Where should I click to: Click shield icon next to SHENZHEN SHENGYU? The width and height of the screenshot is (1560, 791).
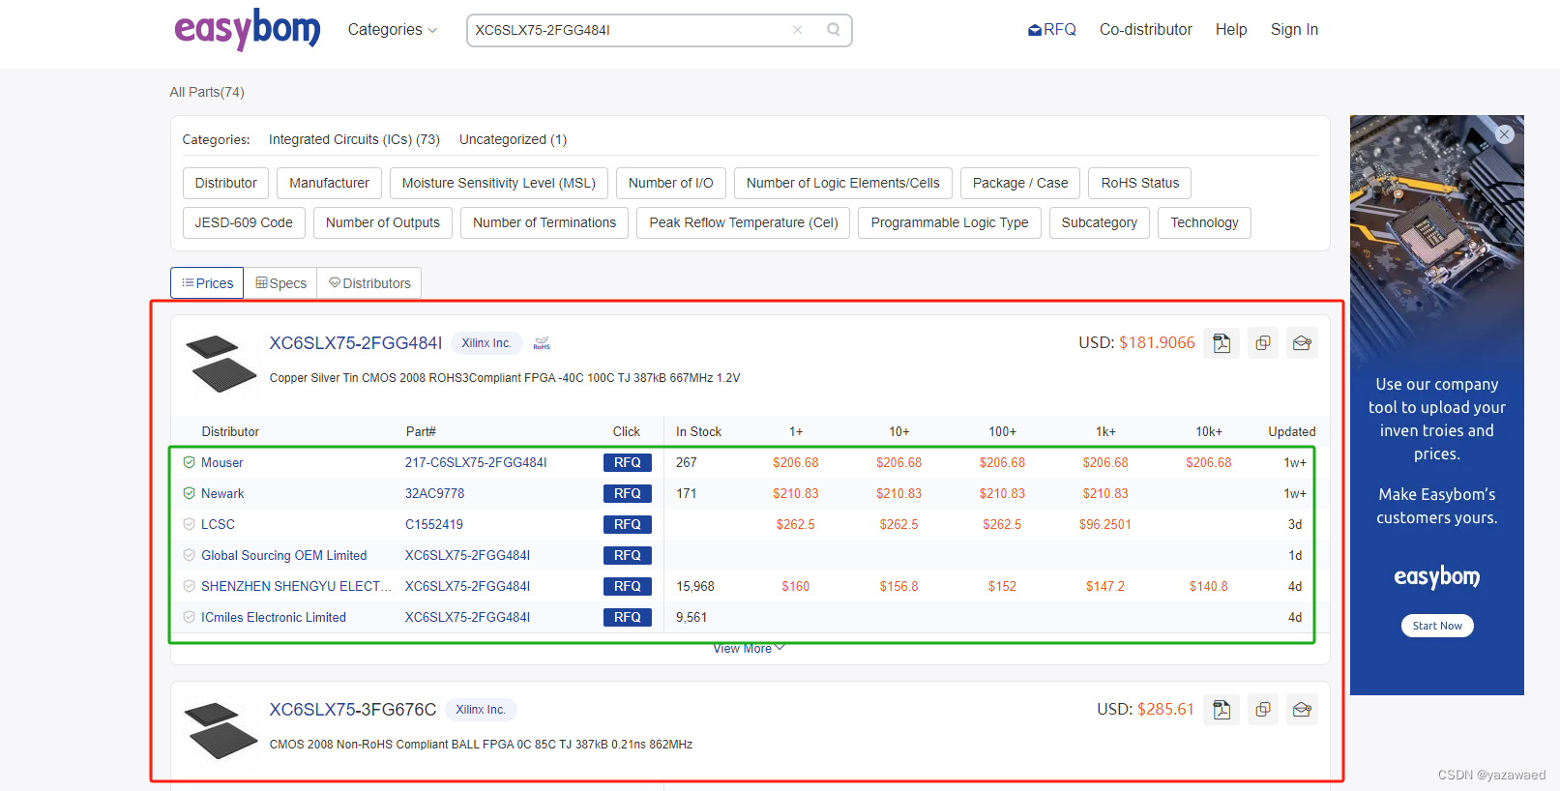tap(190, 586)
